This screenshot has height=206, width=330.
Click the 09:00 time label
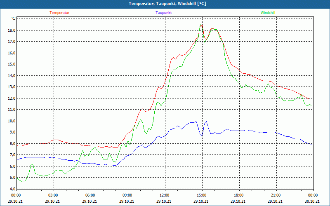point(128,195)
